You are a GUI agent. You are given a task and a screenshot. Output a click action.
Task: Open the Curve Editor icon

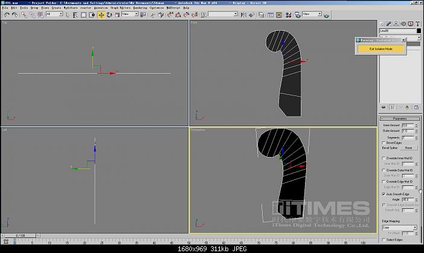[270, 15]
